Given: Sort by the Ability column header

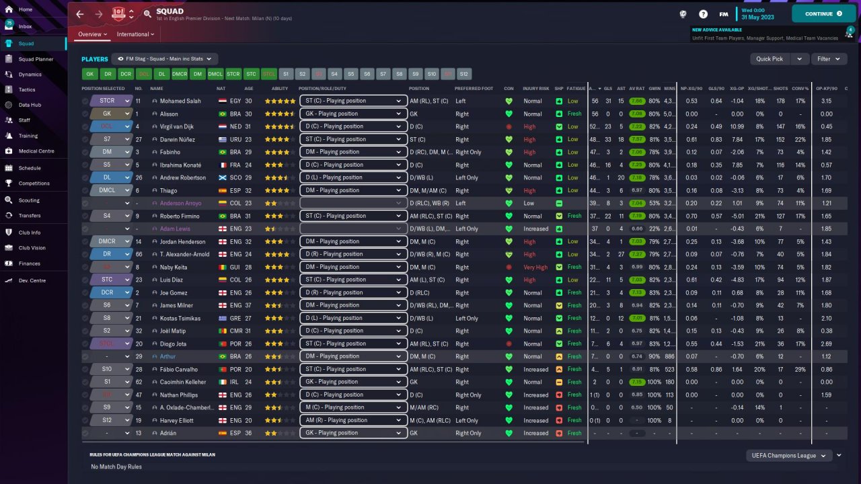Looking at the screenshot, I should coord(280,89).
